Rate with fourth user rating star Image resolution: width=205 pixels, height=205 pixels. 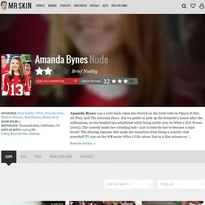[131, 81]
